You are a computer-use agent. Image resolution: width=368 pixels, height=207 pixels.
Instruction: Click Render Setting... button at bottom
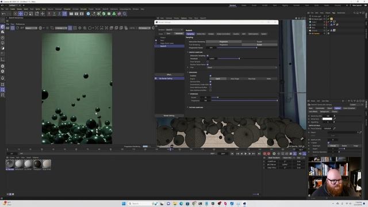click(x=169, y=116)
